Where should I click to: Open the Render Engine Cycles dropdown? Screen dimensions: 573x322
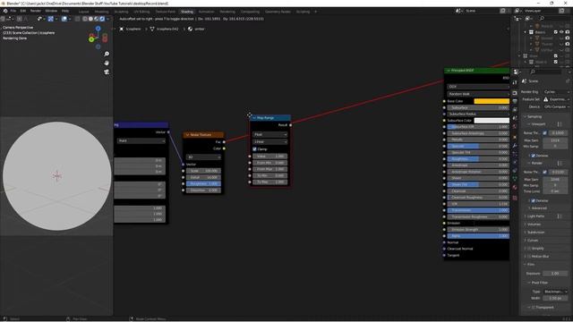tap(556, 92)
